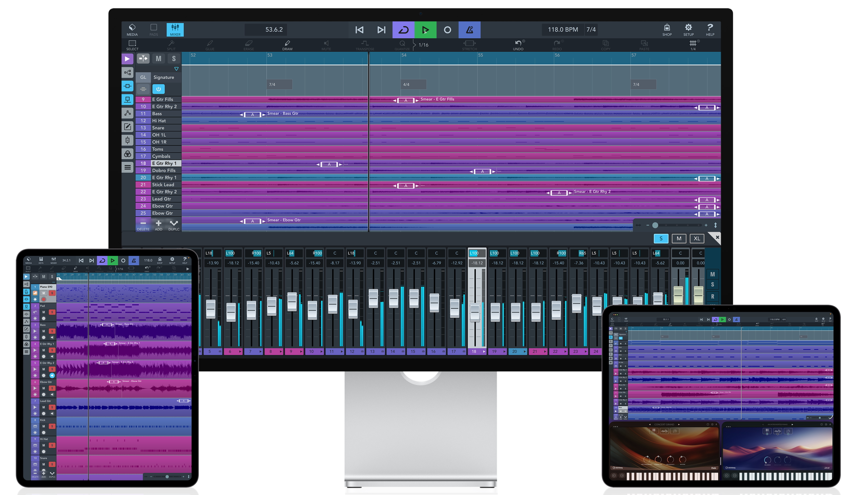Open the Mixer panel
Screen dimensions: 846x495
point(175,29)
